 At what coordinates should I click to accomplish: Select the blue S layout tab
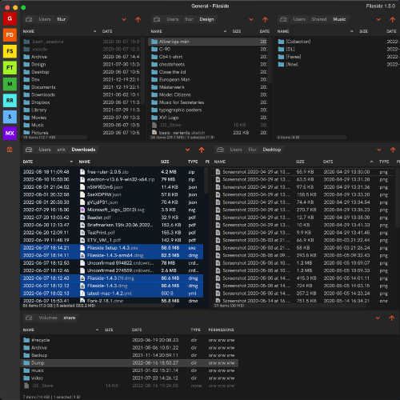pos(10,117)
